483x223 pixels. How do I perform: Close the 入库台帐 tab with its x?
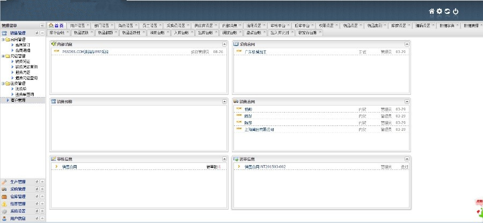click(x=192, y=32)
